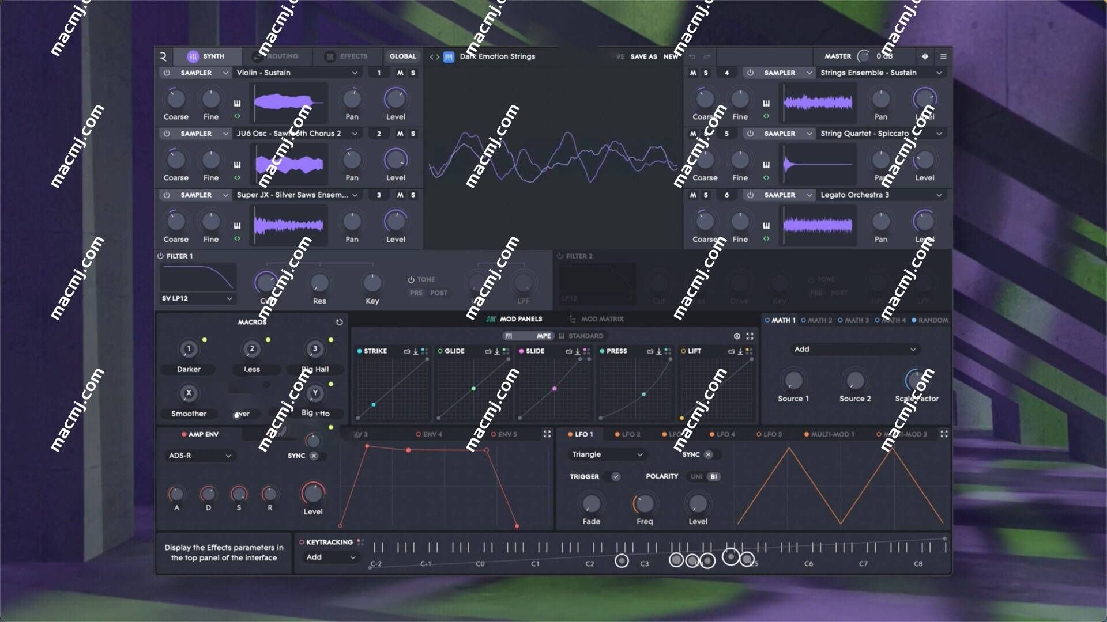This screenshot has width=1107, height=622.
Task: Go to the previous preset arrow
Action: tap(431, 56)
